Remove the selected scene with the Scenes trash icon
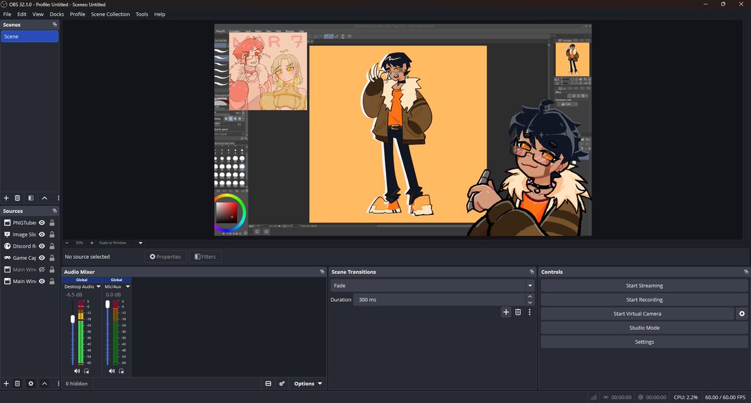 click(18, 198)
